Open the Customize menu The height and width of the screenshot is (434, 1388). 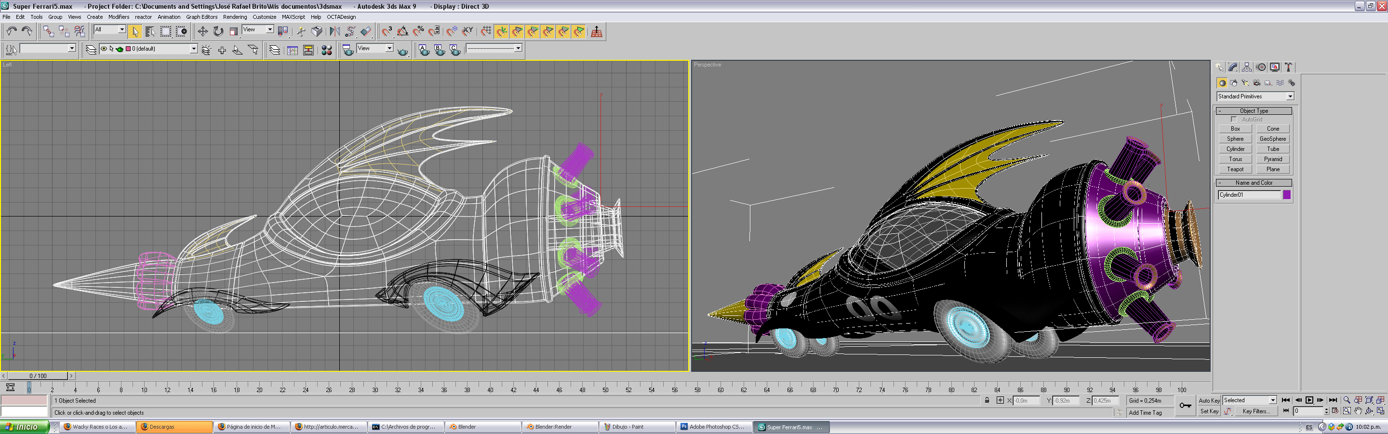pyautogui.click(x=264, y=17)
